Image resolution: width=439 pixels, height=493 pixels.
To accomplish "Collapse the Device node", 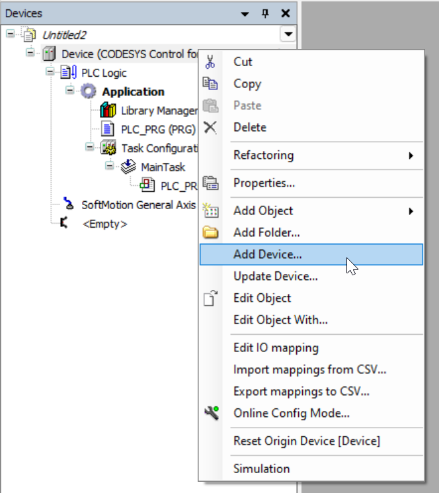I will (x=30, y=52).
